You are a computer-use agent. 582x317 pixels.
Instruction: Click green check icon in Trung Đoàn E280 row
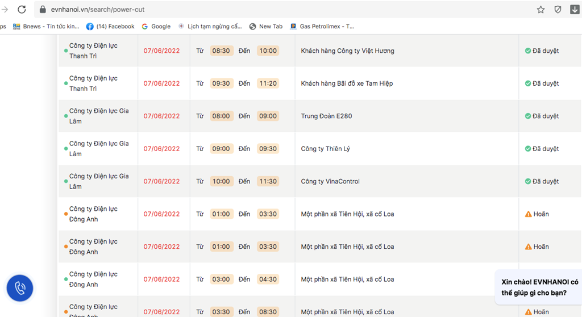(x=528, y=116)
